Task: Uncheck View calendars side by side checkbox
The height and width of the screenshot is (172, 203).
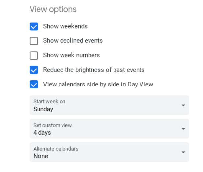Action: tap(34, 85)
